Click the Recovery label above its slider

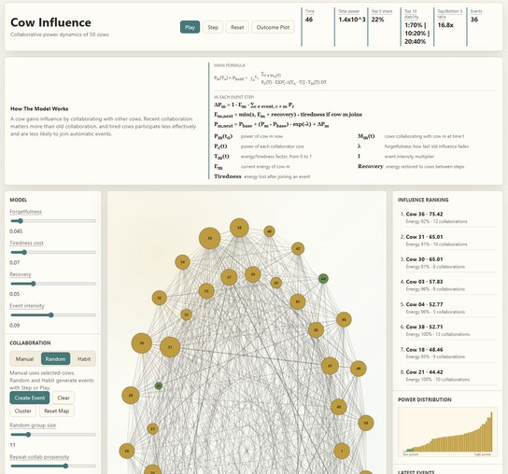[x=21, y=274]
